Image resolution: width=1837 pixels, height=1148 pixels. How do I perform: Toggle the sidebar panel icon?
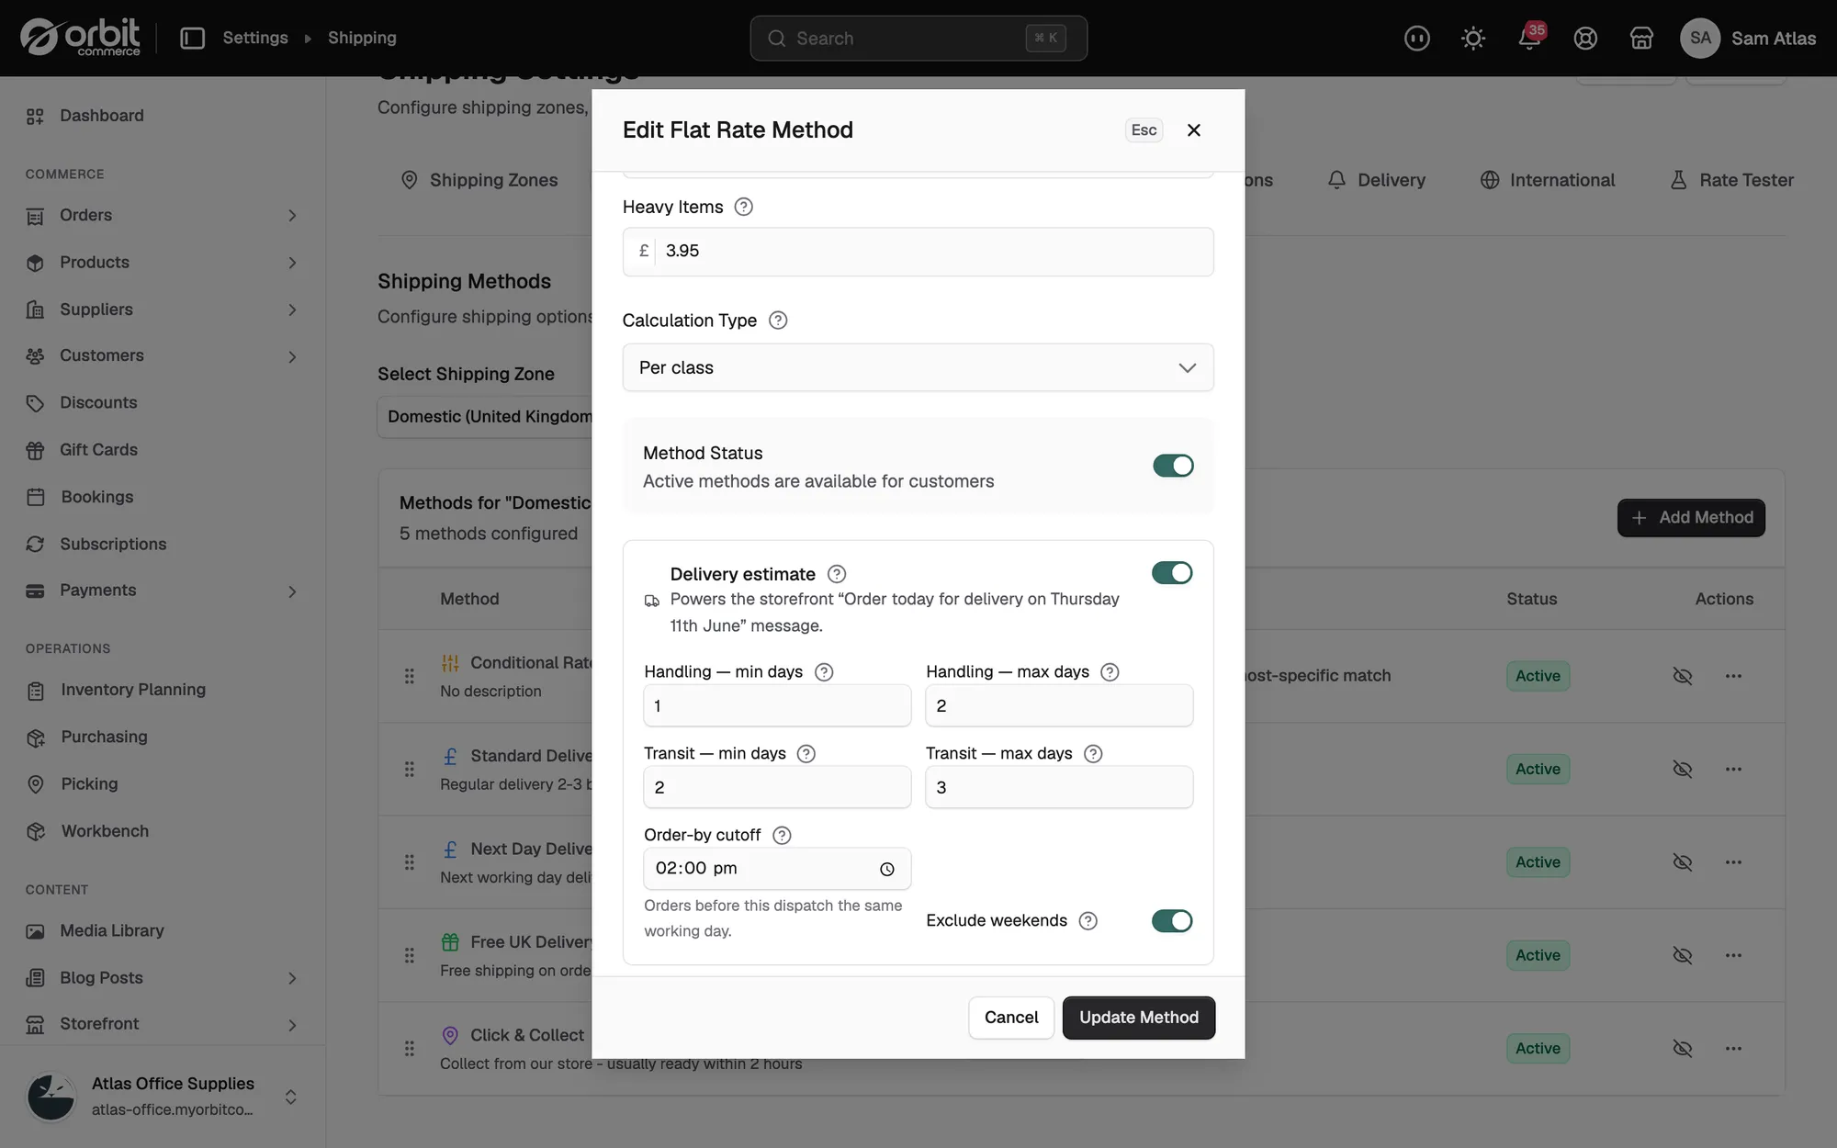[192, 38]
